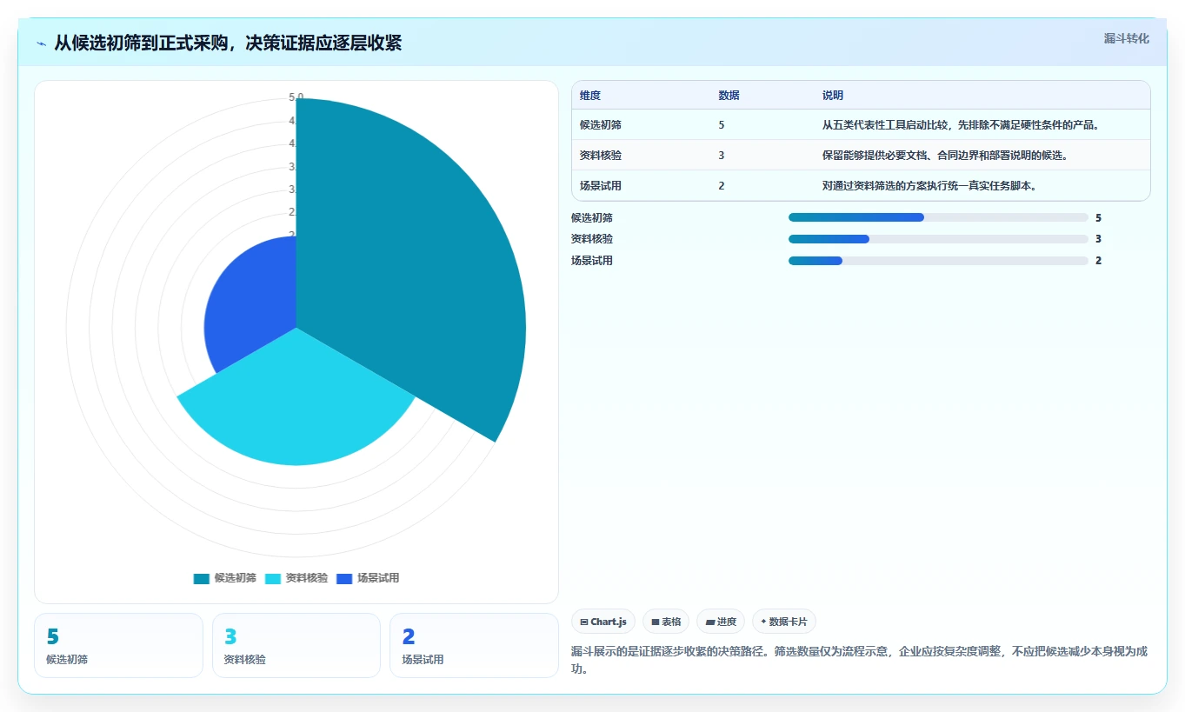This screenshot has width=1185, height=712.
Task: Click description starting 对通过资料筛选
Action: [930, 186]
